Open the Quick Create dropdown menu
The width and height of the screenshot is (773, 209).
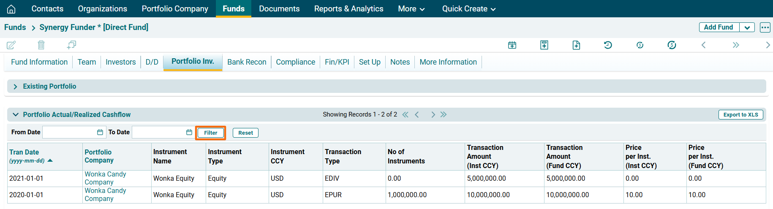click(468, 9)
